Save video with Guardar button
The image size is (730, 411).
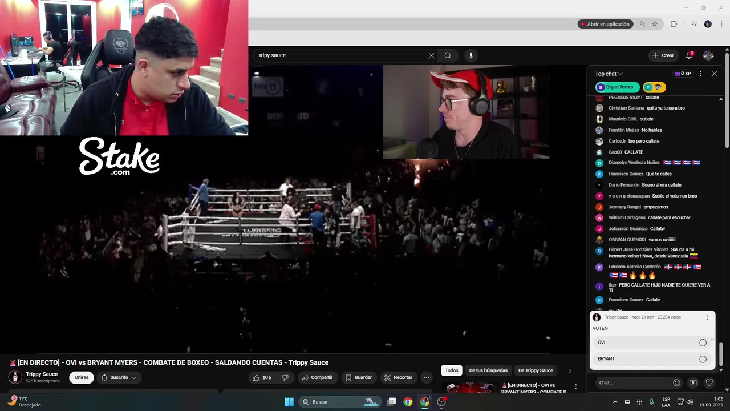pyautogui.click(x=359, y=377)
